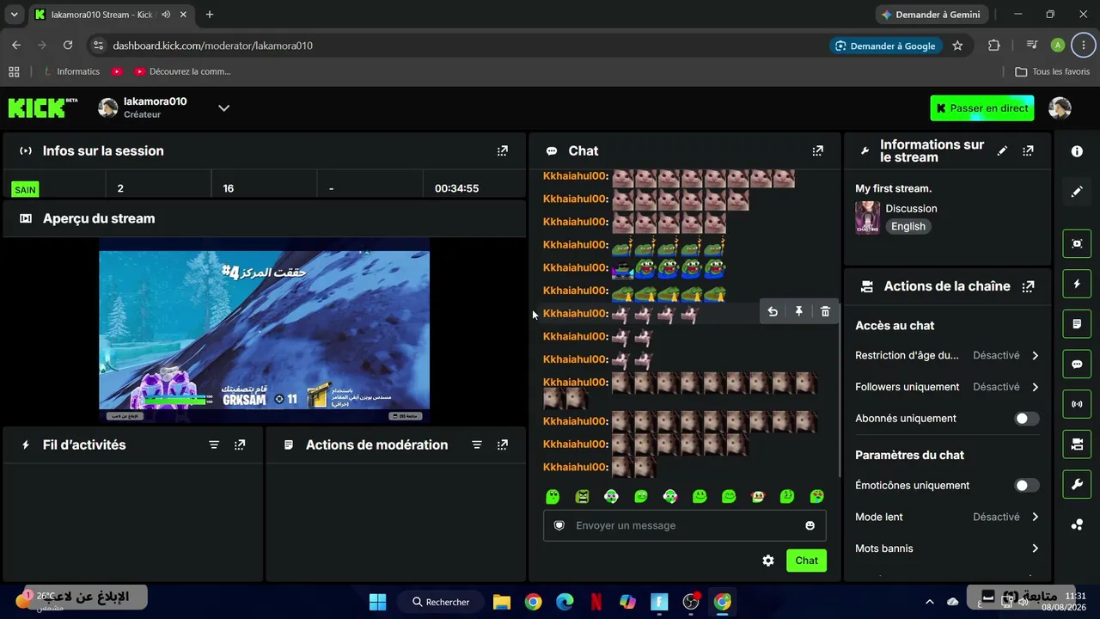Pop out the Infos sur la session panel

pos(503,151)
